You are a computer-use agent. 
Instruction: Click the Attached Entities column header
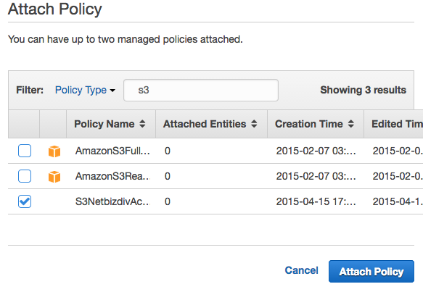tap(212, 124)
